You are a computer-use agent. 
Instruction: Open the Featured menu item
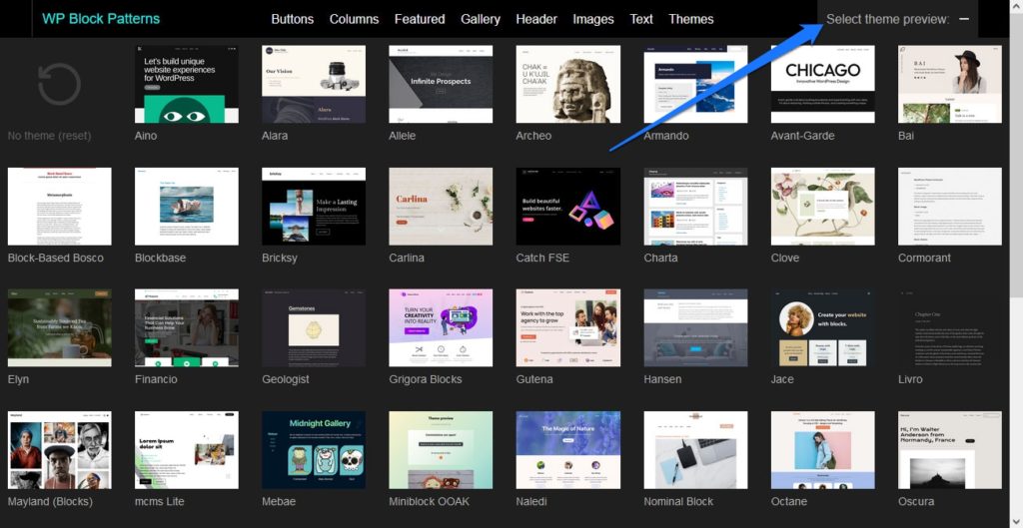pos(420,19)
